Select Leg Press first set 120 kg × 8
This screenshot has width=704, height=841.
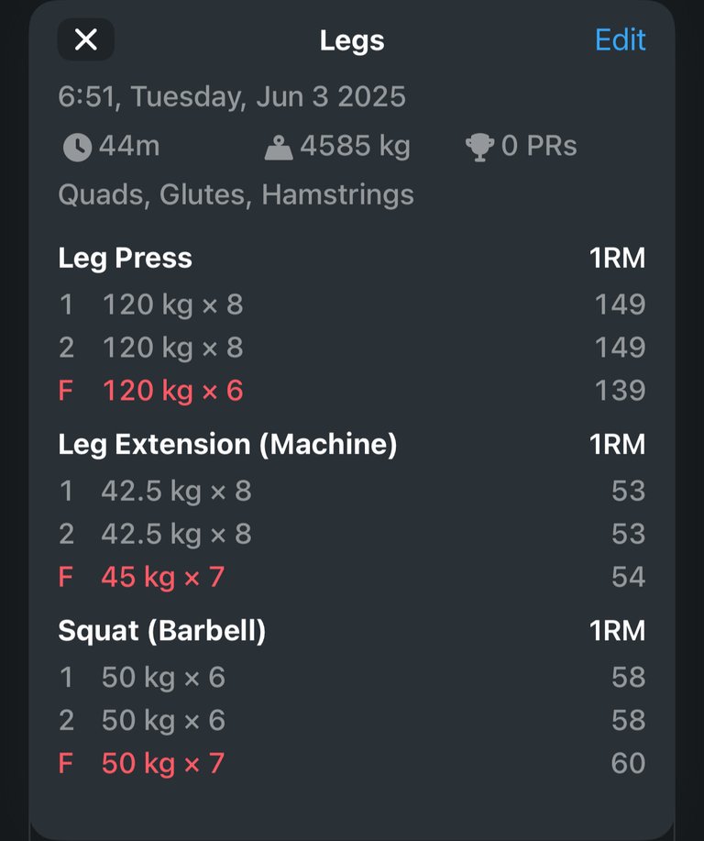pos(352,304)
